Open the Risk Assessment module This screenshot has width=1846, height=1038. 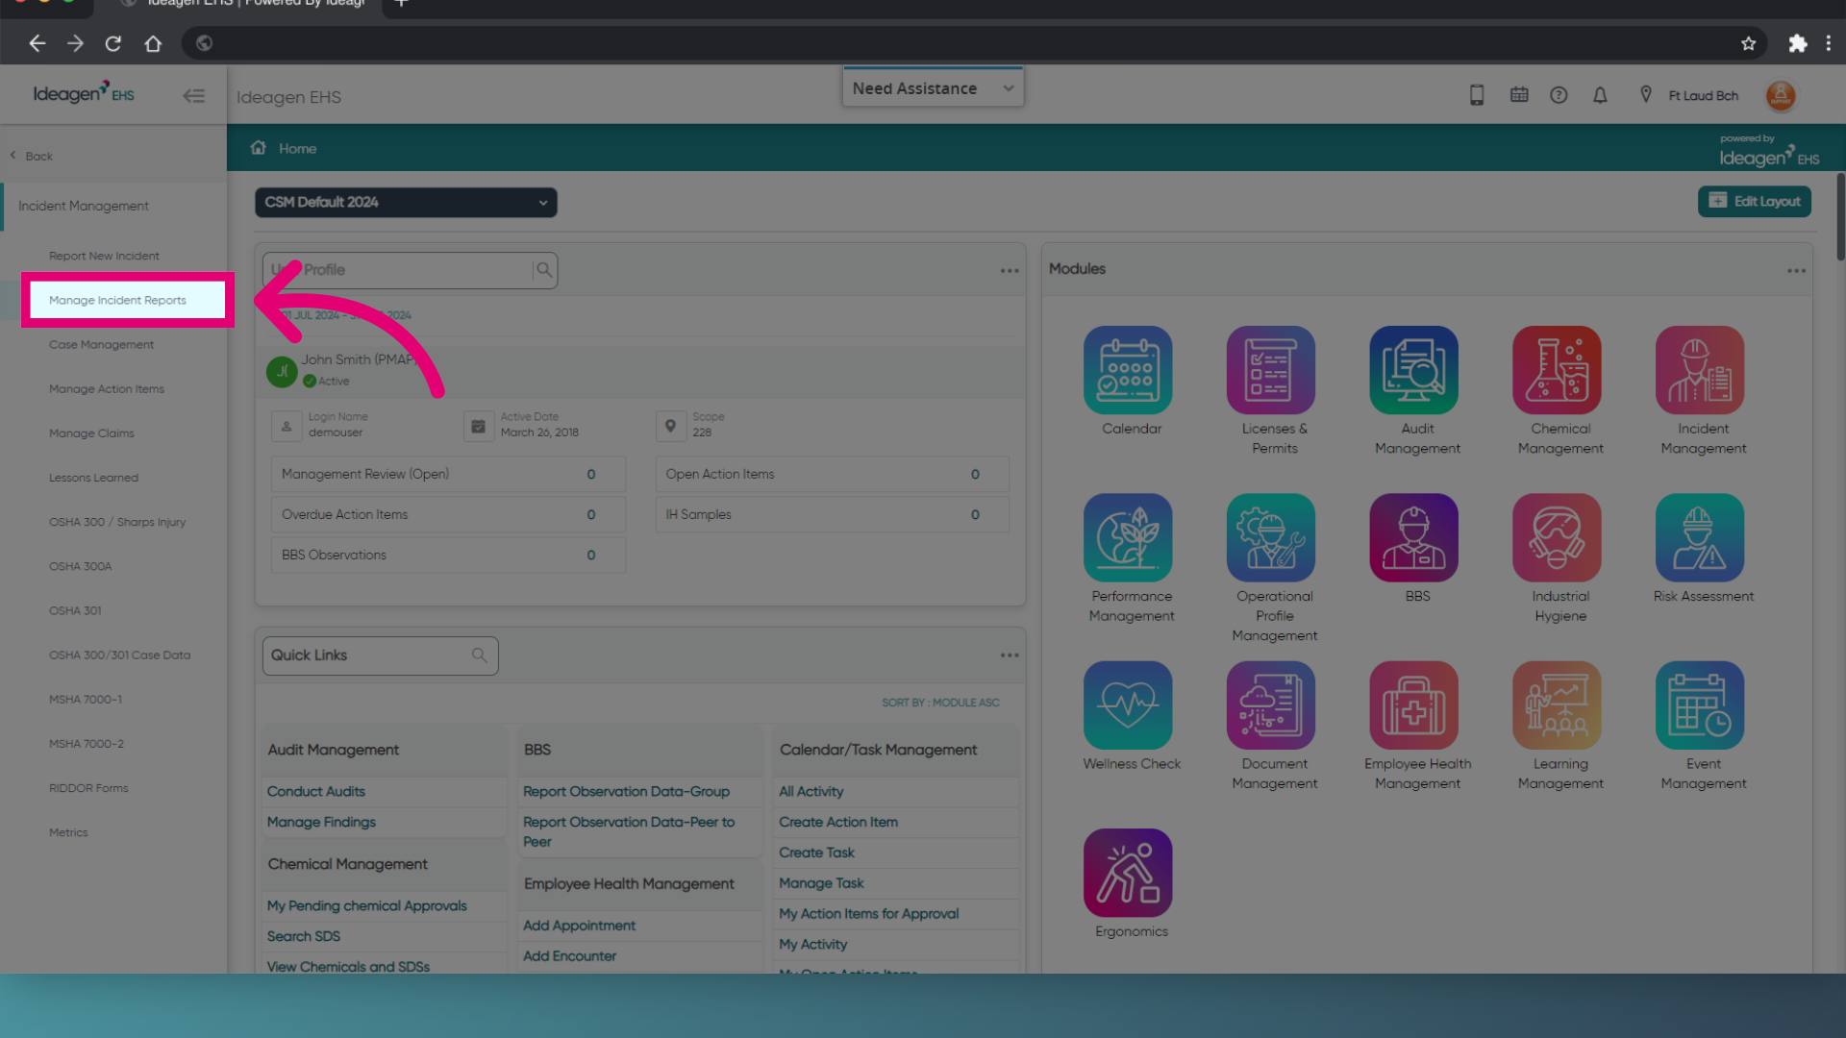pos(1700,537)
